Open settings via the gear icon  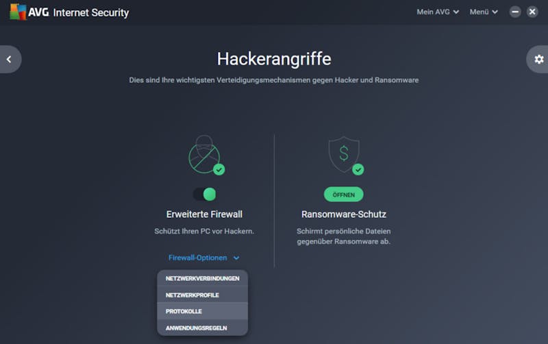pos(538,59)
